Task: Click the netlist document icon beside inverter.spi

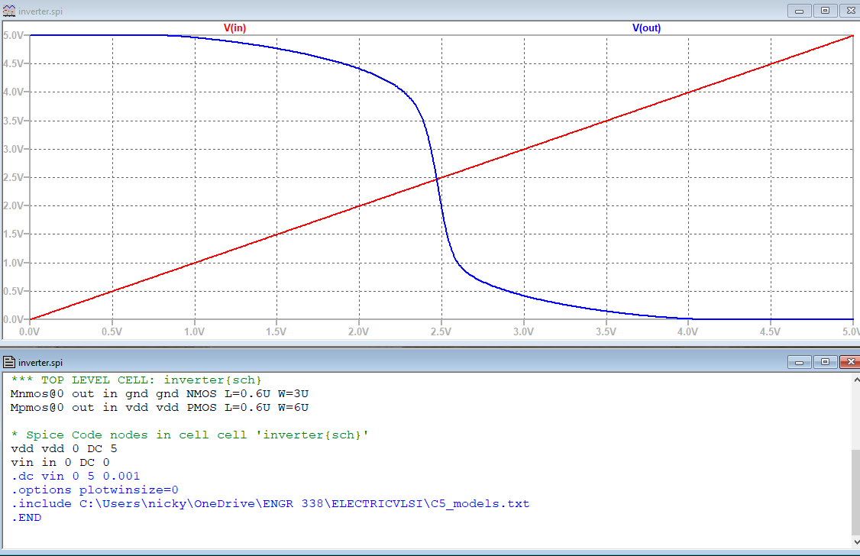Action: click(8, 362)
